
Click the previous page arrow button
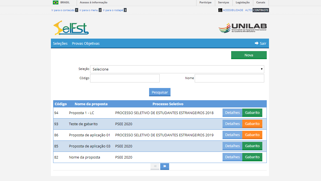[x=155, y=166]
